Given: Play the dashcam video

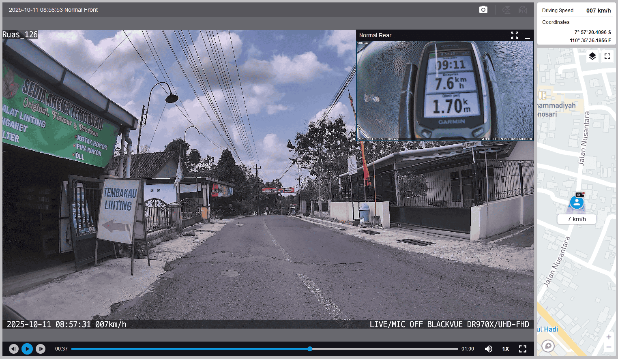Looking at the screenshot, I should pos(27,349).
